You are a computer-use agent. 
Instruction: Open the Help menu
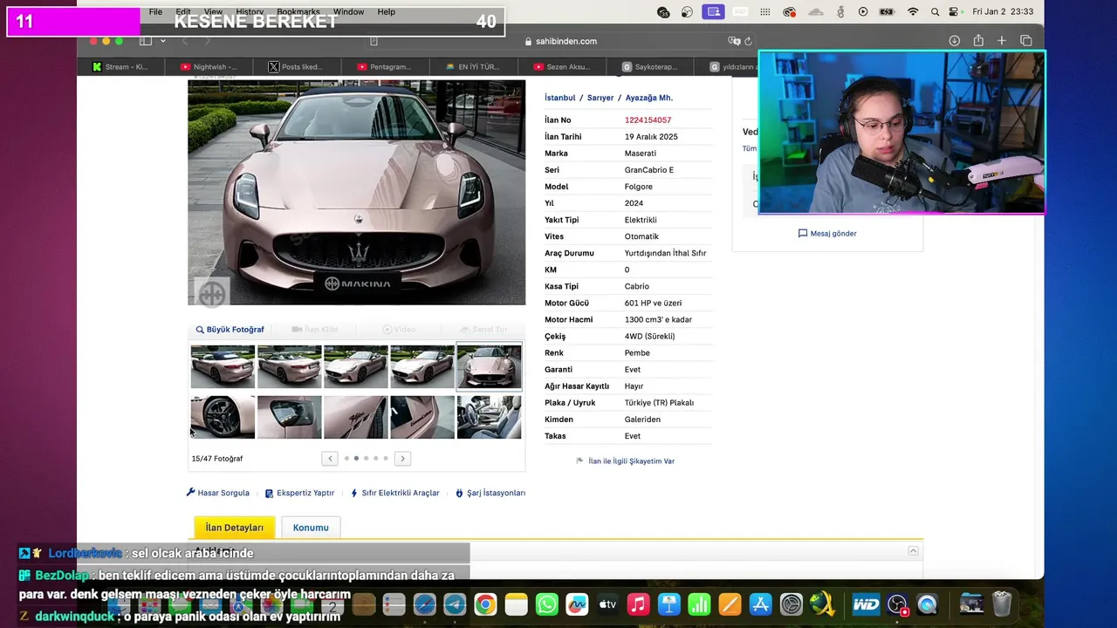[x=387, y=12]
